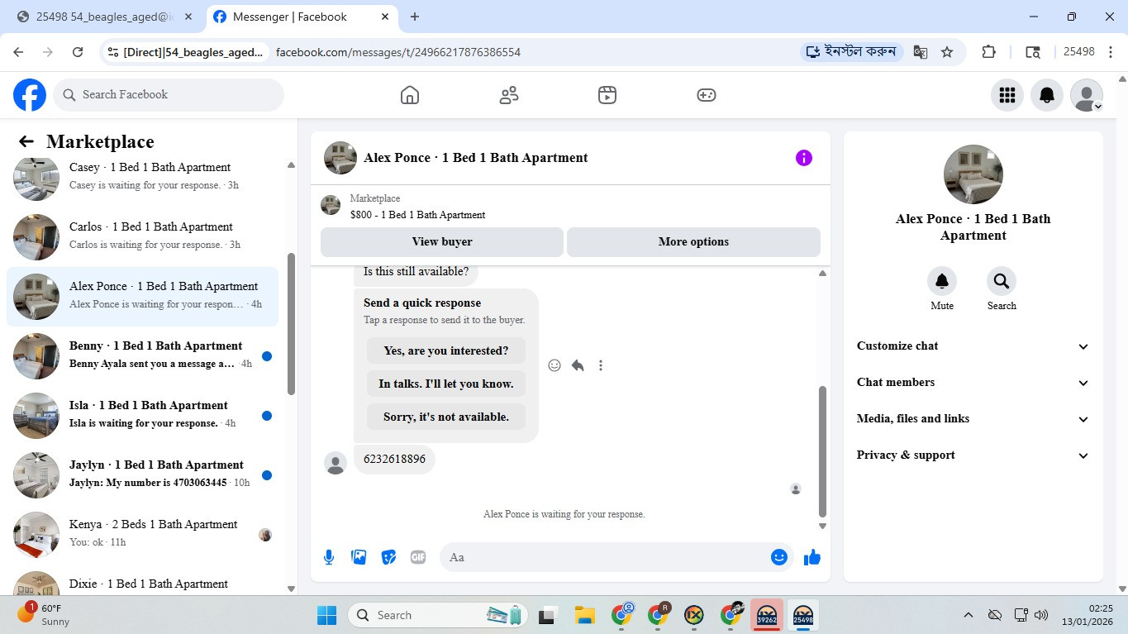Send quick reply Sorry, it's not available.
This screenshot has height=634, width=1128.
446,417
